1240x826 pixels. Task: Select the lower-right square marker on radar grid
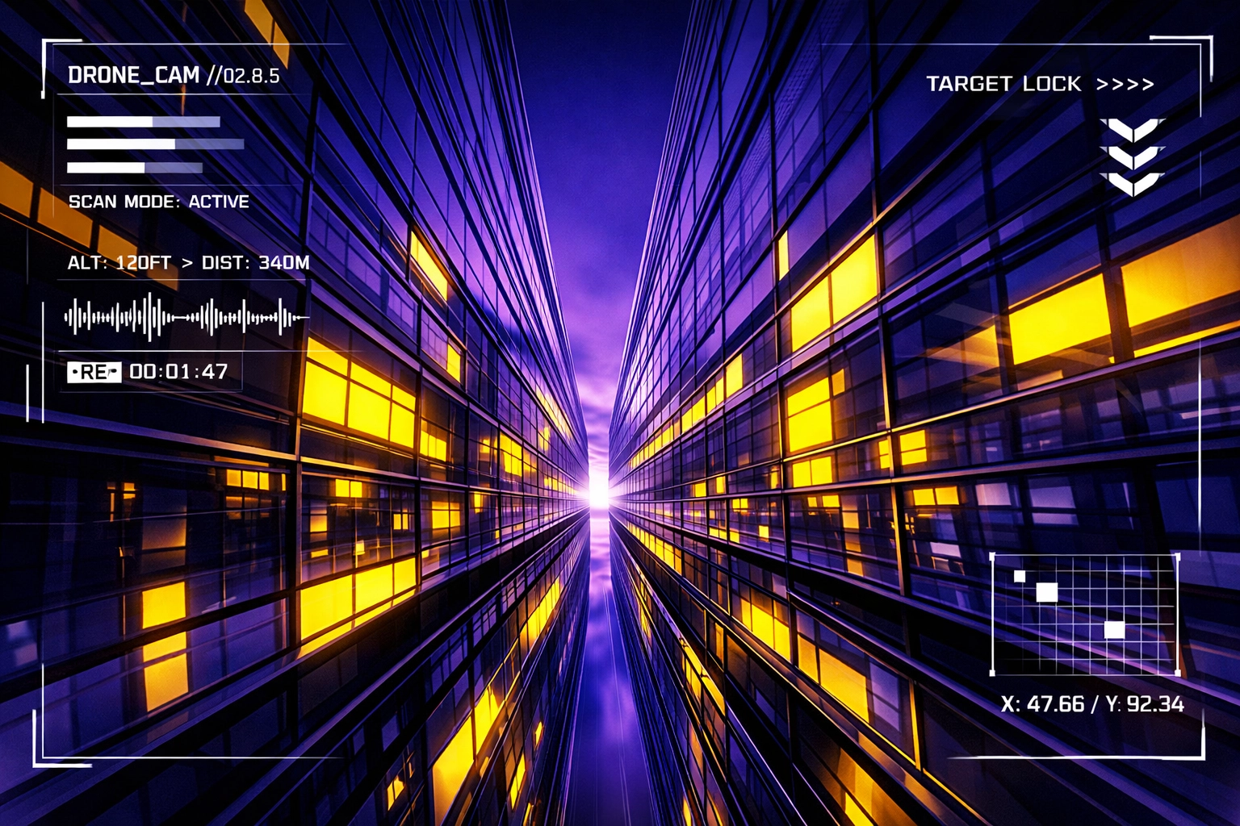pos(1114,629)
